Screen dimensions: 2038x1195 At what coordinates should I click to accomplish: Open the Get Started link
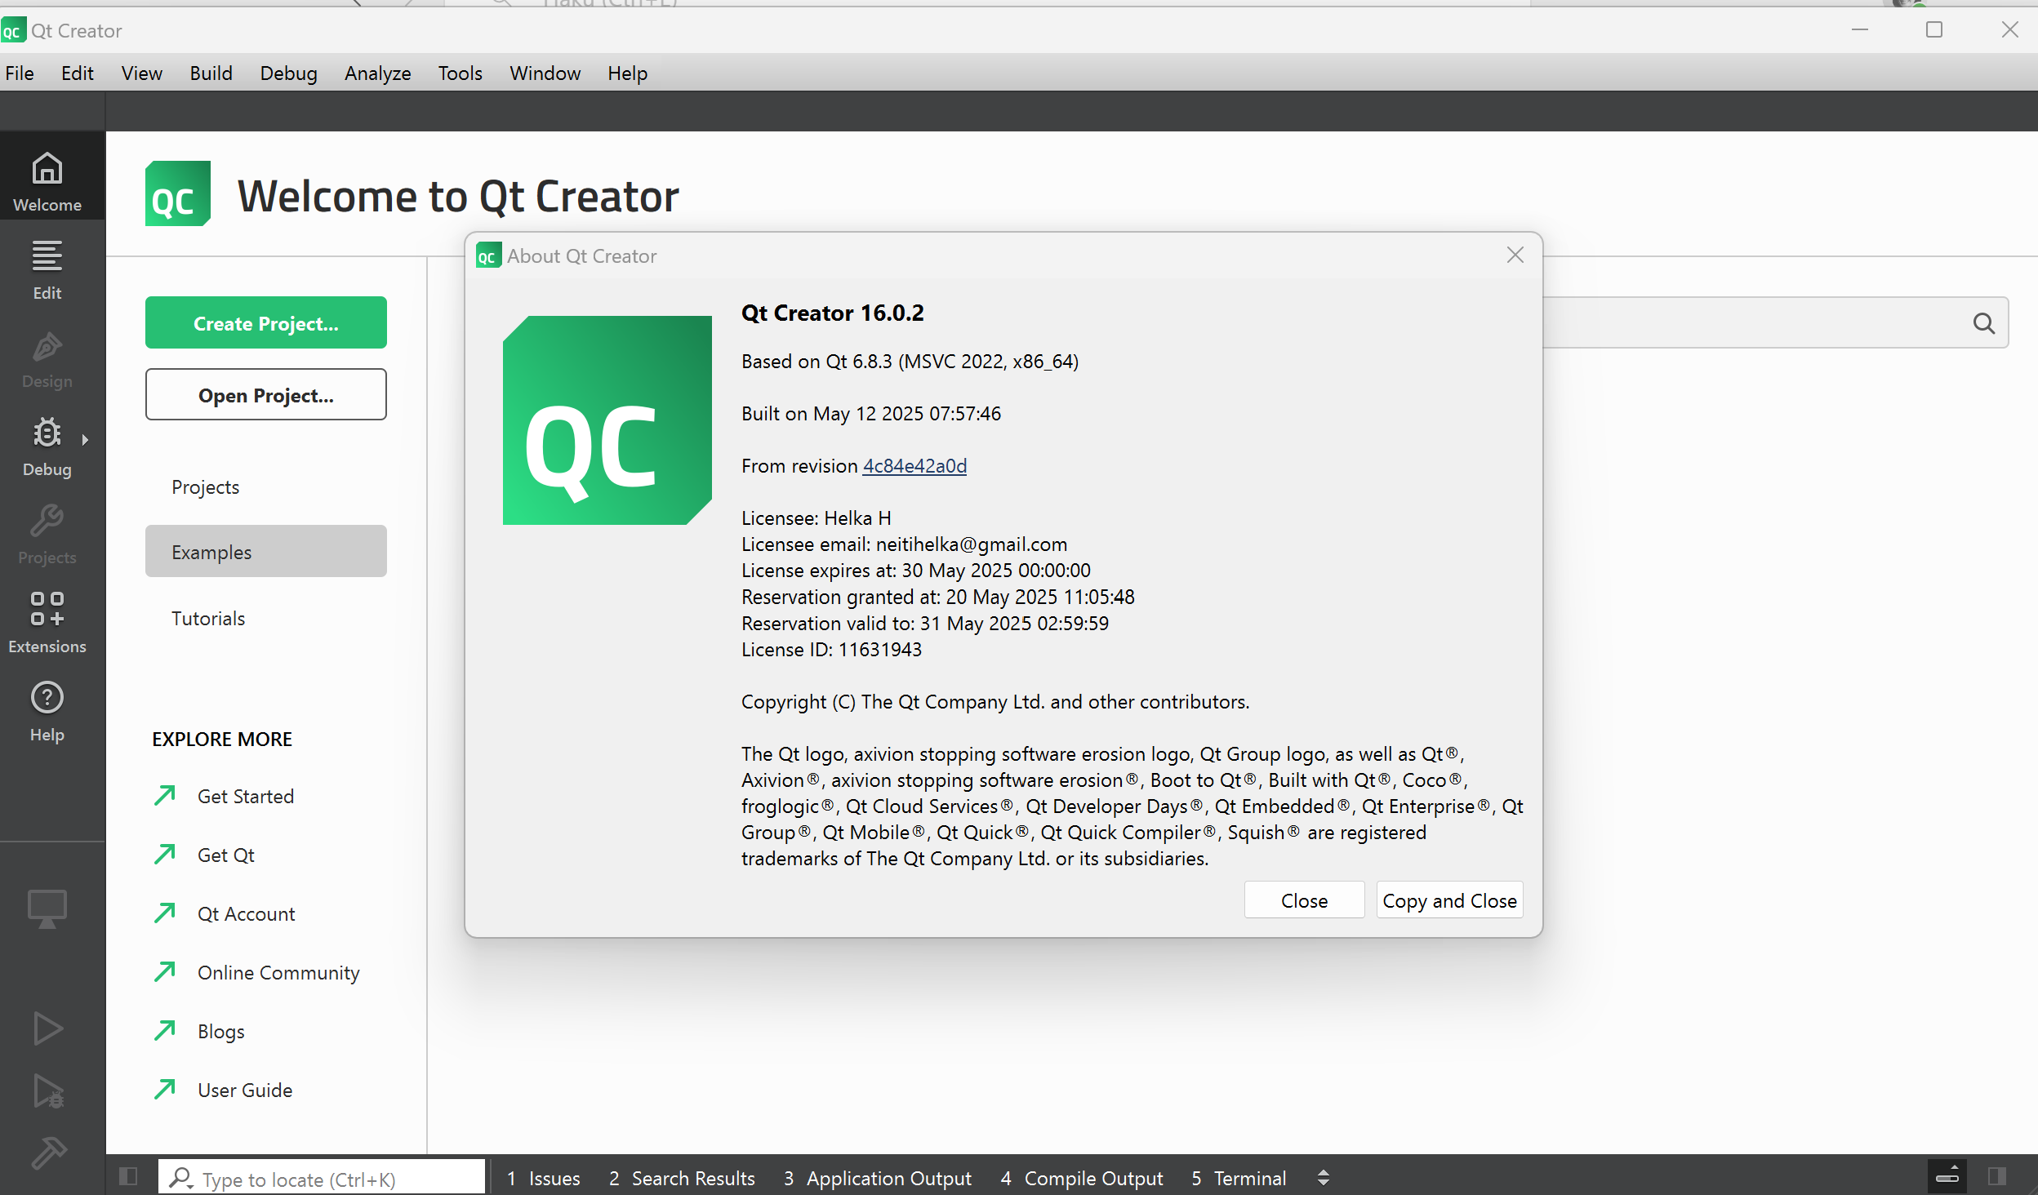[x=246, y=797]
